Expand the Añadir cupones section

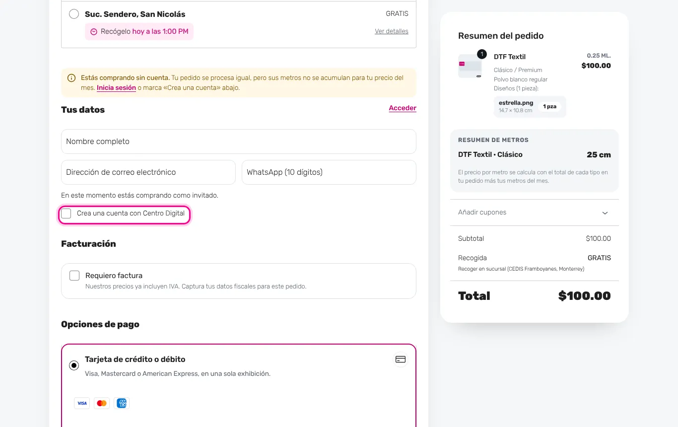click(x=535, y=213)
